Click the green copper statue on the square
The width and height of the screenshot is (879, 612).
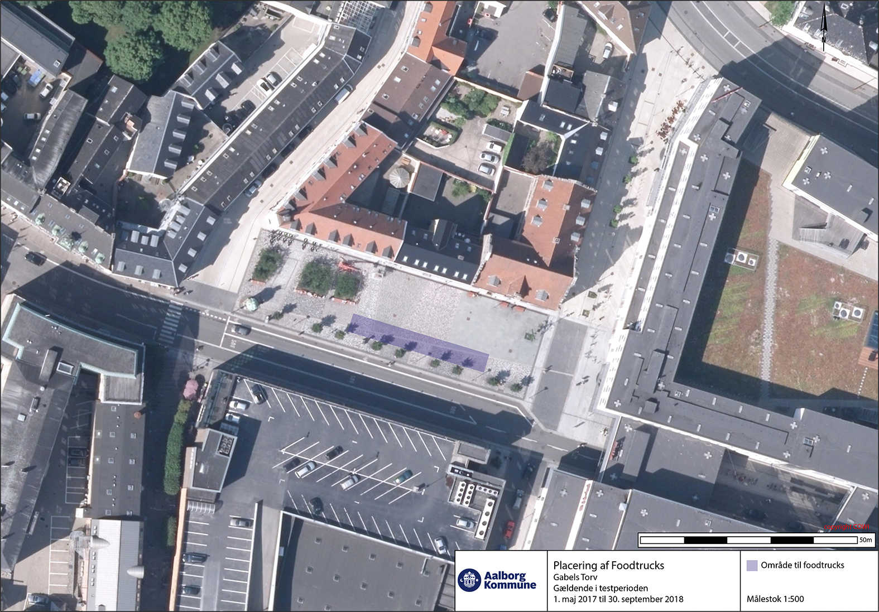252,304
